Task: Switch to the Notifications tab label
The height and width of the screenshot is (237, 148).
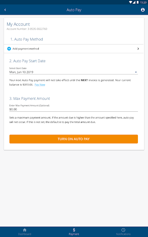Action: (123, 234)
